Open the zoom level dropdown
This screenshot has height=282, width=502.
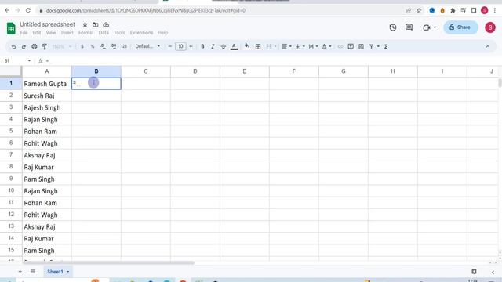pos(62,47)
